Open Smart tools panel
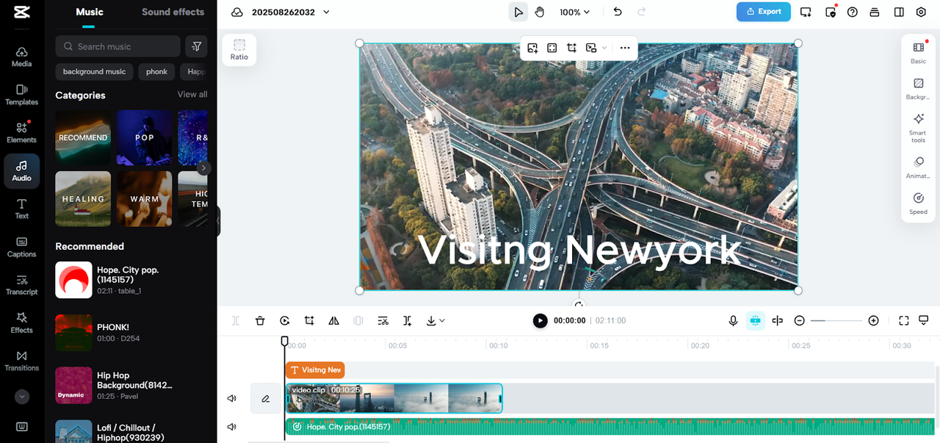Image resolution: width=940 pixels, height=443 pixels. tap(918, 127)
